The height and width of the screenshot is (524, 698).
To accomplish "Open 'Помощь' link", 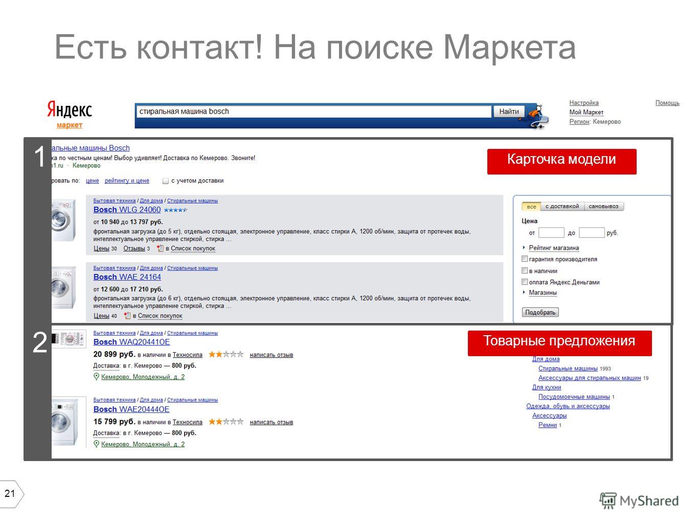I will (667, 103).
